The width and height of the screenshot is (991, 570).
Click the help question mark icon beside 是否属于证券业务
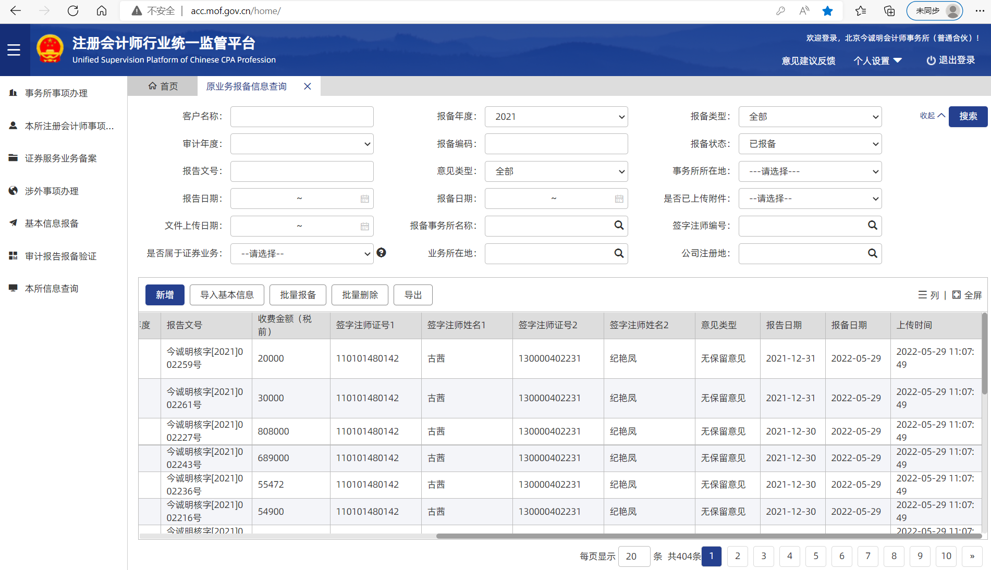(382, 253)
